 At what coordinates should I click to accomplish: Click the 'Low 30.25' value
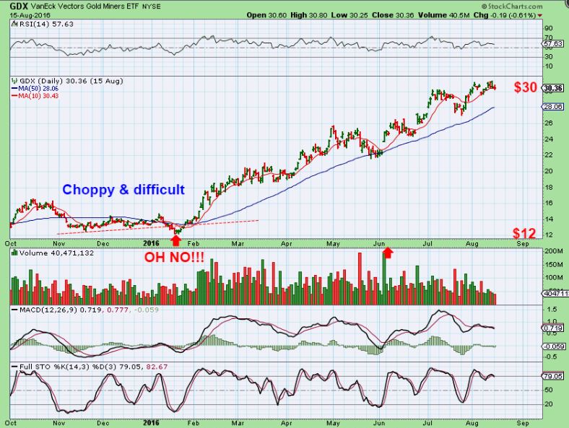point(349,15)
